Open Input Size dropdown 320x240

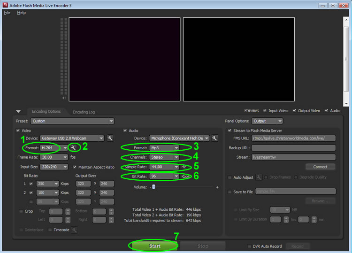pyautogui.click(x=54, y=167)
